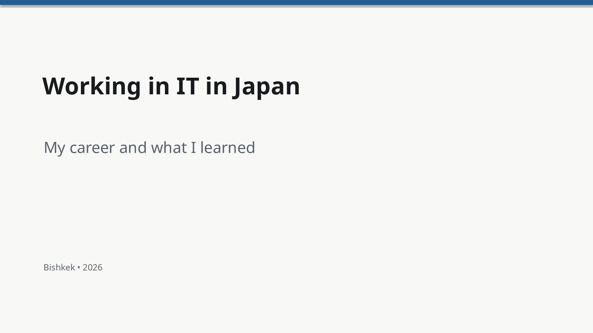The image size is (593, 333).
Task: Click the standalone letter I in the subtitle
Action: pyautogui.click(x=193, y=147)
